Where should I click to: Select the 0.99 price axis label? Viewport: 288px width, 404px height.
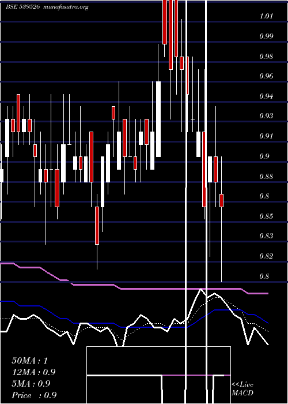(x=266, y=36)
